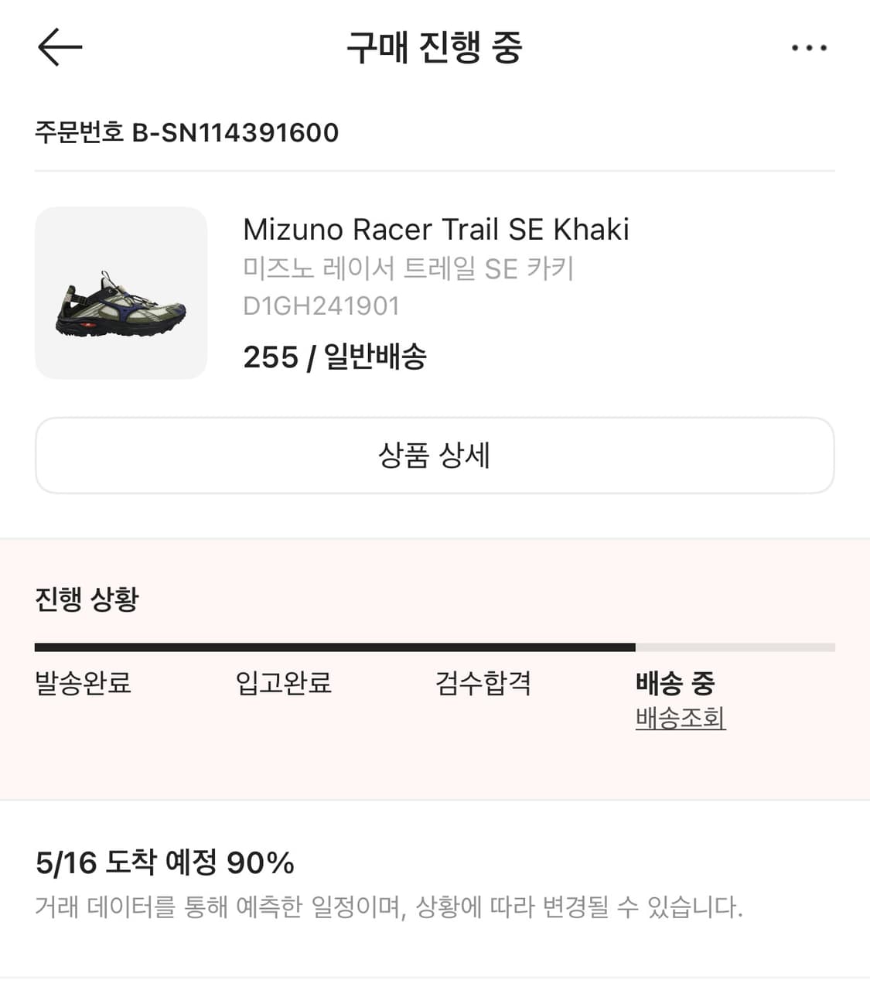Tap the 255 / 일반배송 size label
870x1004 pixels.
[335, 357]
